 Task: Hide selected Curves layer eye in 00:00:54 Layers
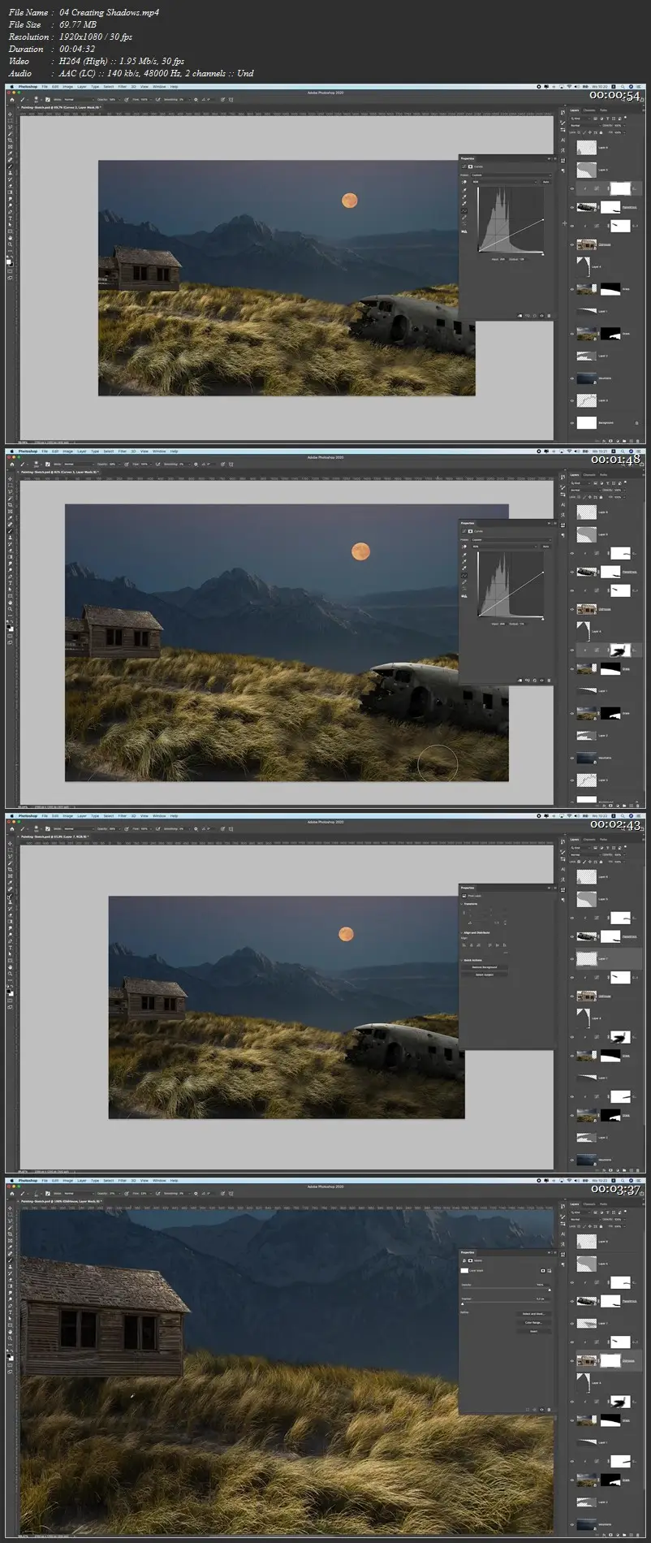pyautogui.click(x=572, y=188)
